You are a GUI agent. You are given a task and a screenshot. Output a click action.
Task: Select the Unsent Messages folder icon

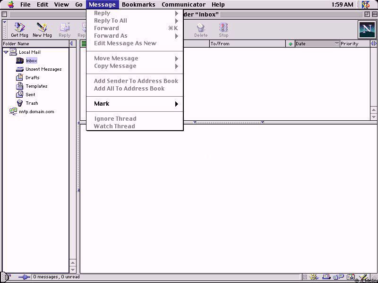click(x=20, y=69)
